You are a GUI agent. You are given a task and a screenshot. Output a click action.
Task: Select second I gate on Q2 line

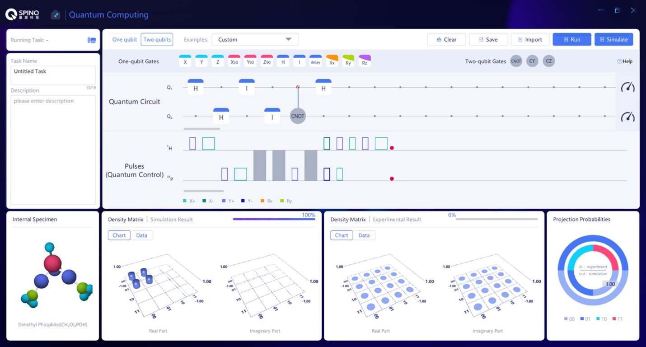point(272,116)
